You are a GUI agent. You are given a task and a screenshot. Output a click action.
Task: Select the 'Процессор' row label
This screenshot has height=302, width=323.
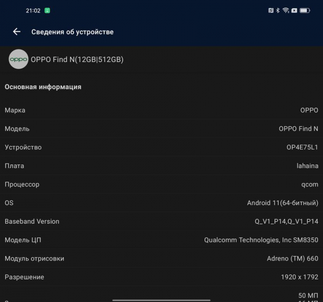pyautogui.click(x=22, y=184)
